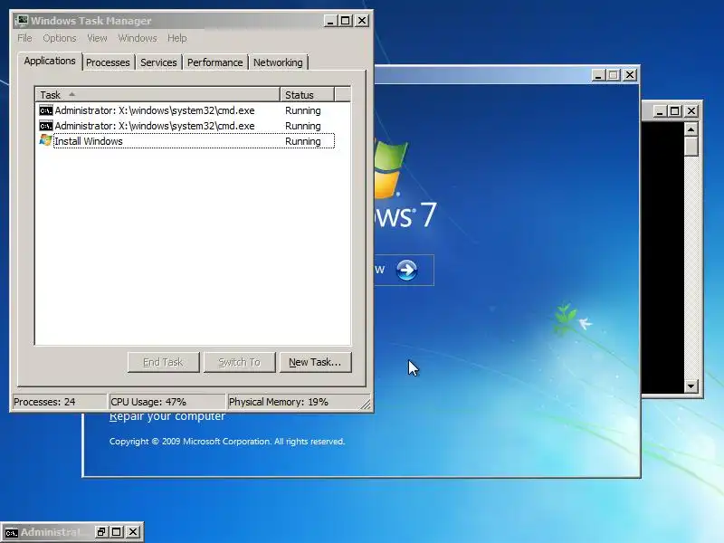Image resolution: width=724 pixels, height=543 pixels.
Task: Click Running status of first cmd.exe
Action: tap(303, 110)
